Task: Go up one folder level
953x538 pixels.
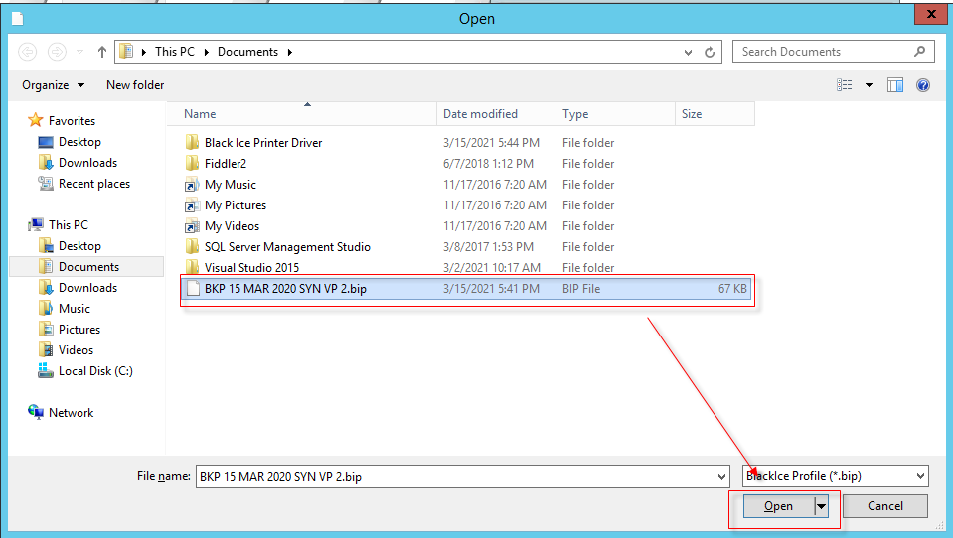Action: 102,52
